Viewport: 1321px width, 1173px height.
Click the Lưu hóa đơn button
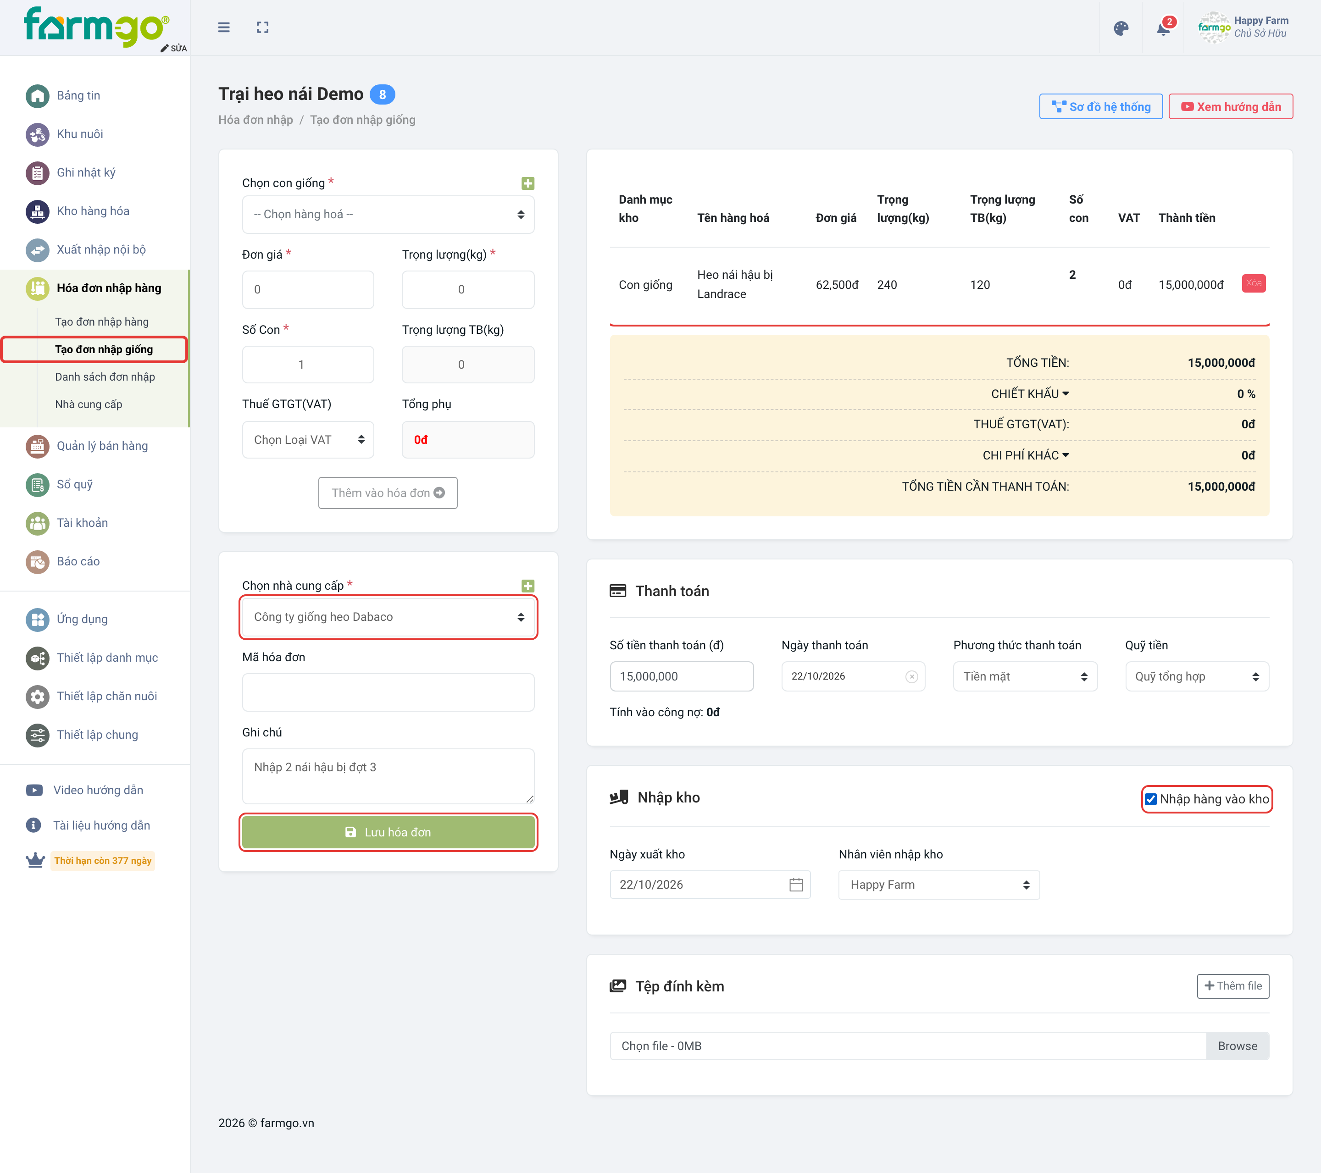pos(388,832)
